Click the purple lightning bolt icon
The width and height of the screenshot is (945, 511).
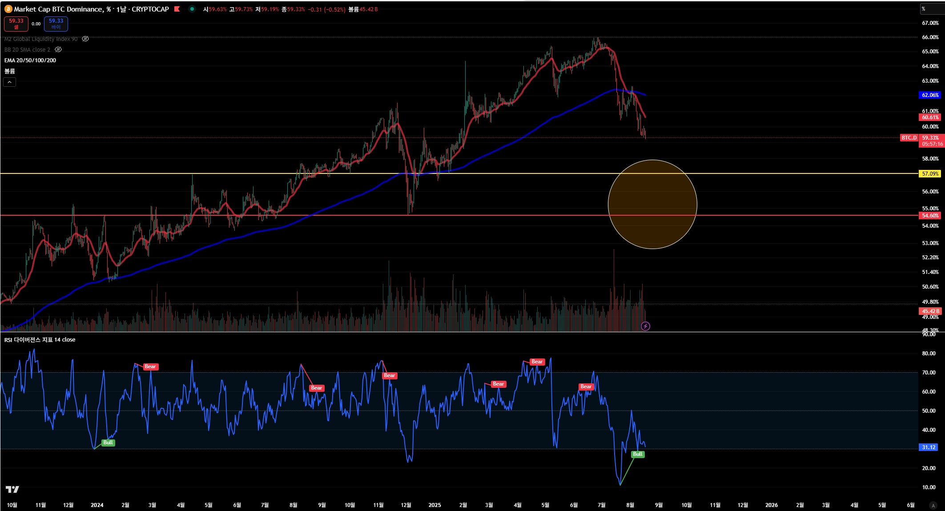coord(645,326)
